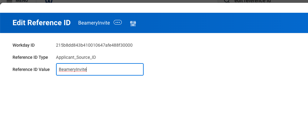Screen dimensions: 308x126
Task: Click the MENU label in top bar
Action: (22, 1)
